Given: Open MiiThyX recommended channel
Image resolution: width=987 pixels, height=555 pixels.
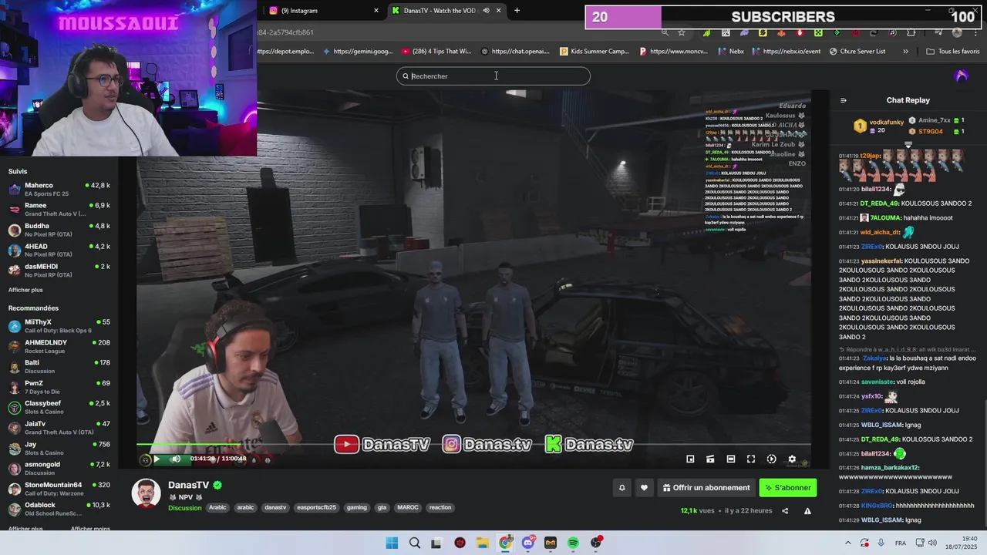Looking at the screenshot, I should (59, 326).
